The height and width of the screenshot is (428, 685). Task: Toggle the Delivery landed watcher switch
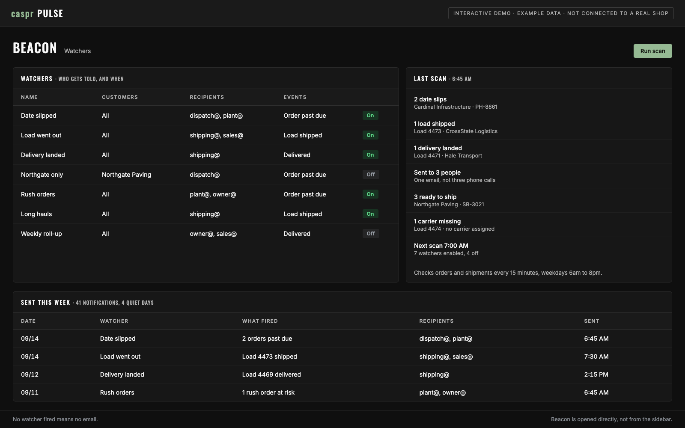click(370, 155)
